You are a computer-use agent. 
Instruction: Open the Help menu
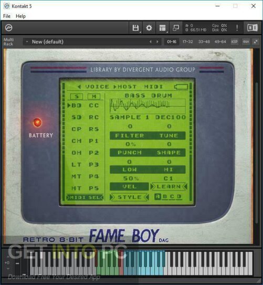coord(20,16)
